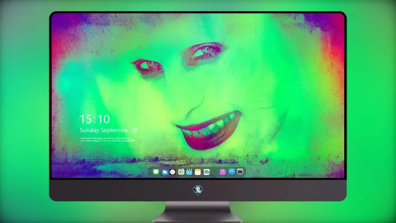Click the diamond logo on monitor chin

click(198, 190)
